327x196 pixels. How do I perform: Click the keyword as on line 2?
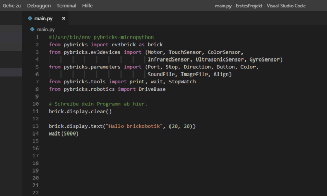[142, 45]
